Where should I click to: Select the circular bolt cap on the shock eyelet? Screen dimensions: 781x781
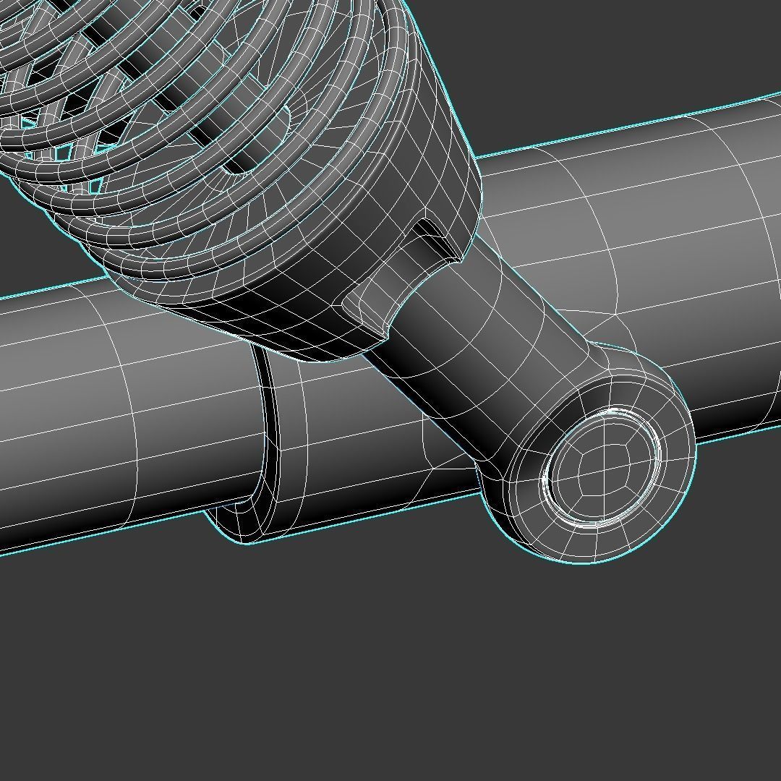602,468
